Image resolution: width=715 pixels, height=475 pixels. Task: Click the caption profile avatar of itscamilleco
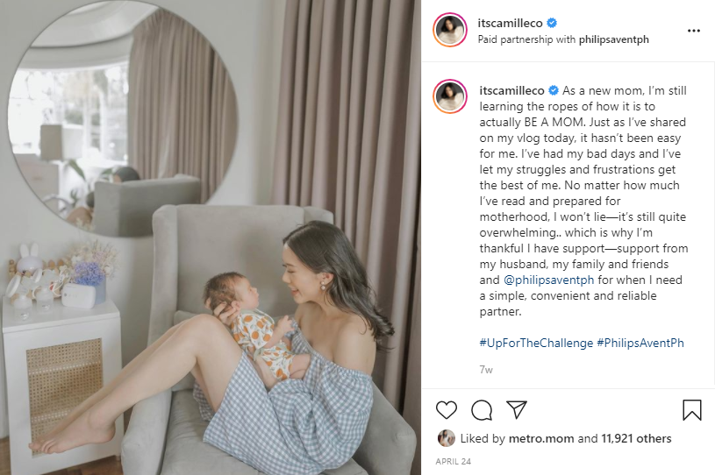click(x=450, y=96)
